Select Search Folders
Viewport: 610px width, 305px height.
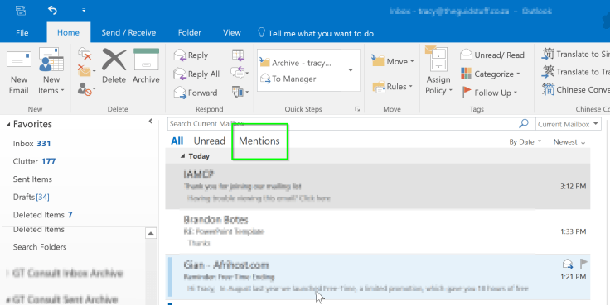coord(40,247)
